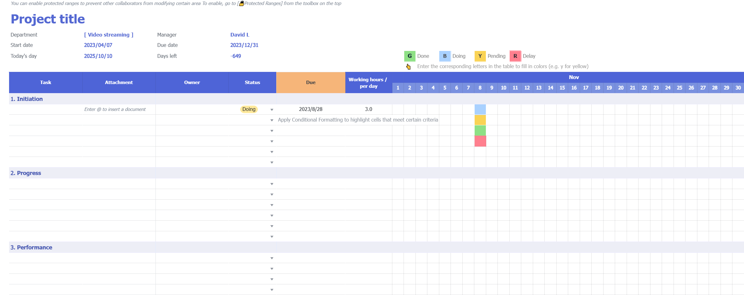Click the Delay legend label

(529, 56)
